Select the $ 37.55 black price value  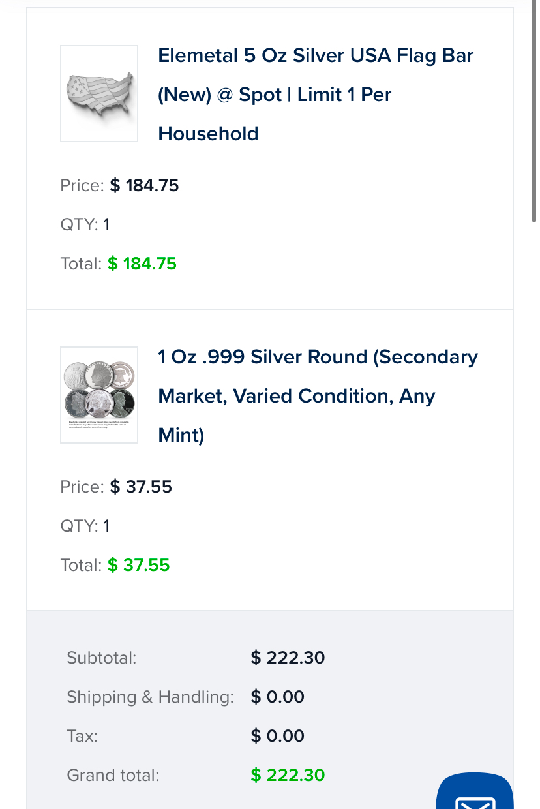[x=141, y=487]
